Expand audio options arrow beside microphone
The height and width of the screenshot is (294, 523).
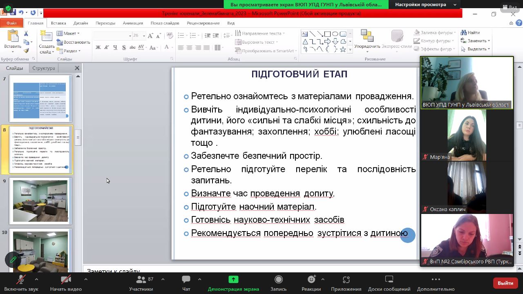[x=36, y=280]
